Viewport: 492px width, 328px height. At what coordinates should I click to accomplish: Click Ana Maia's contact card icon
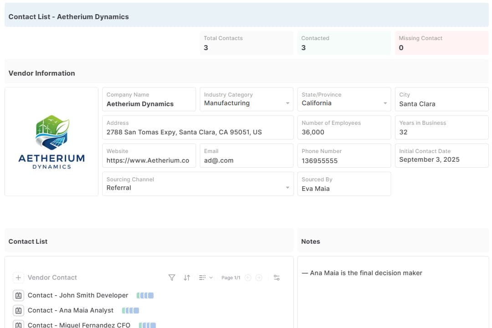[18, 310]
